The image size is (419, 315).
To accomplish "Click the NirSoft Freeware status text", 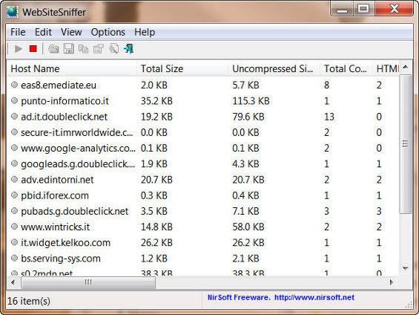I will [x=239, y=297].
